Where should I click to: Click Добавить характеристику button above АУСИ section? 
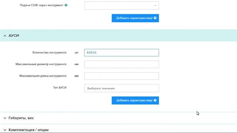135,18
